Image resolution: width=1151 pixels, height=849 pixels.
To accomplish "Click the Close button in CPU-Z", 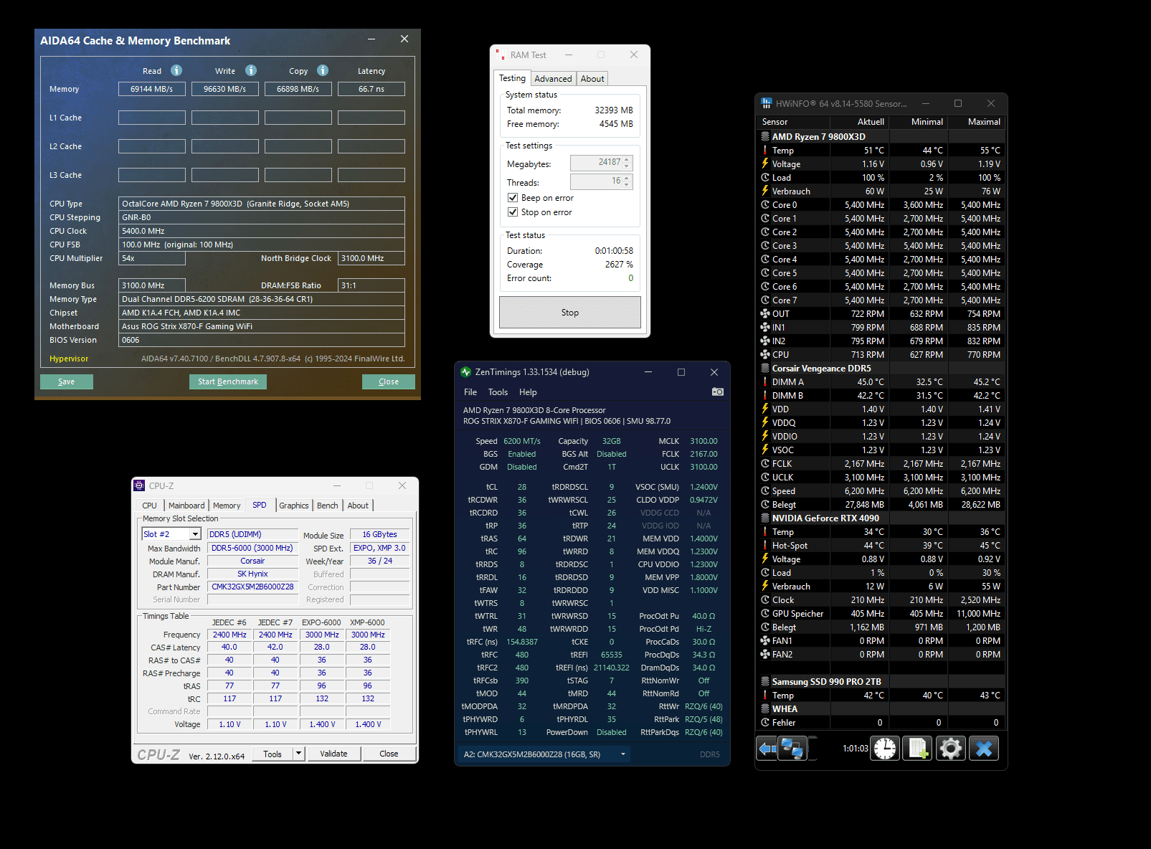I will click(x=389, y=754).
